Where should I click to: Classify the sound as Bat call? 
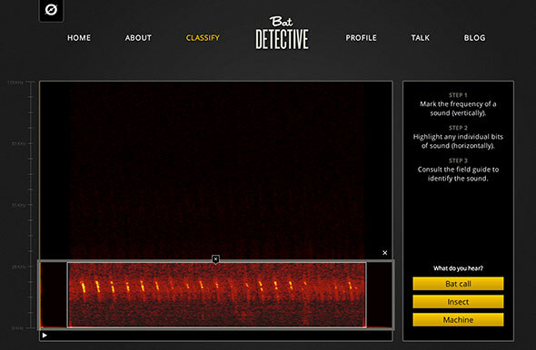pos(458,284)
